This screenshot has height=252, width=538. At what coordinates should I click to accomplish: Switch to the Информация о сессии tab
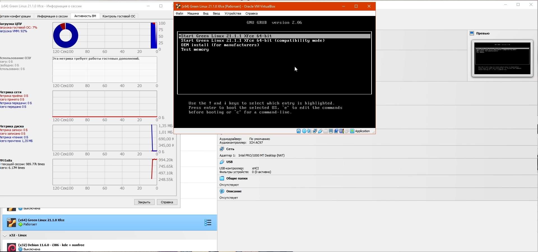(x=52, y=16)
